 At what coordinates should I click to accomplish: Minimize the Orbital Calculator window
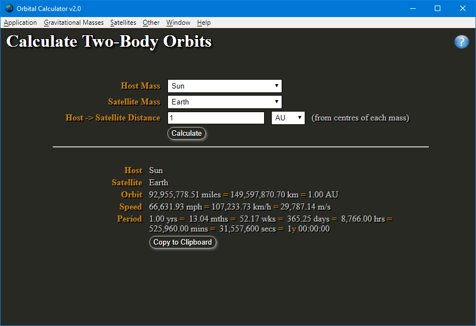(412, 8)
